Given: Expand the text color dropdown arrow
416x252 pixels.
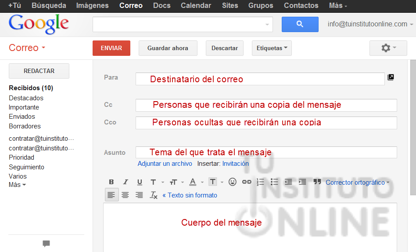Looking at the screenshot, I should (202, 183).
